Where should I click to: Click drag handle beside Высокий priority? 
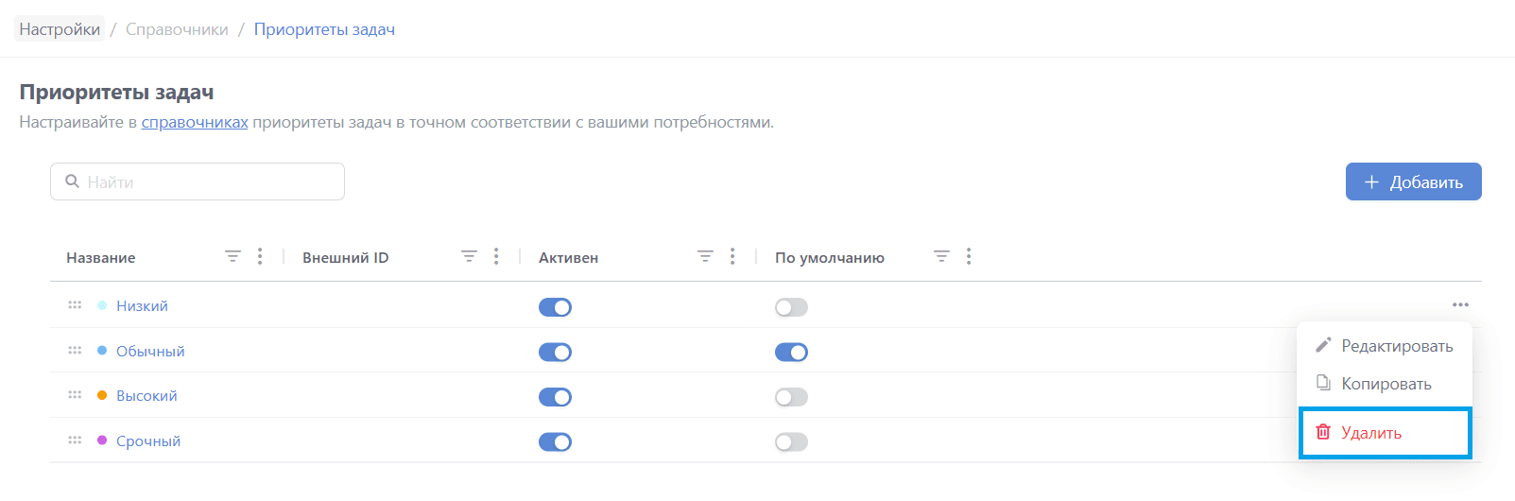pyautogui.click(x=75, y=395)
